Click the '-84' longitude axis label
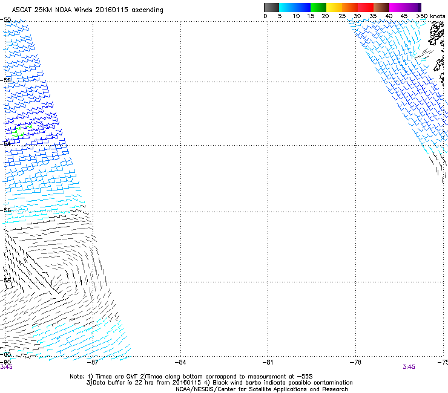 [180, 362]
